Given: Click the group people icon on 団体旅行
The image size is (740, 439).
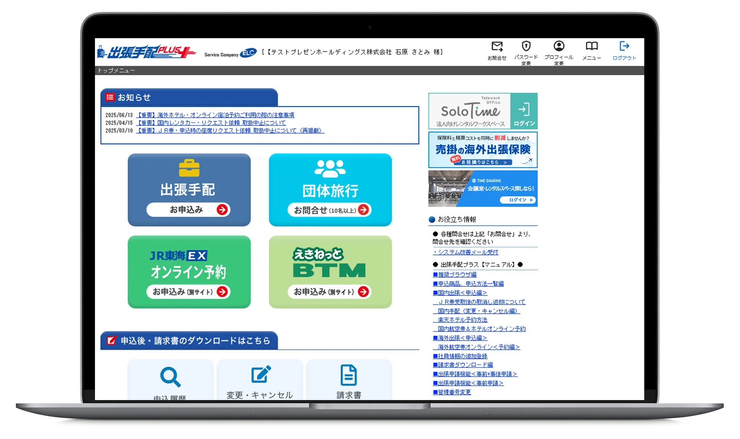Looking at the screenshot, I should (x=330, y=168).
